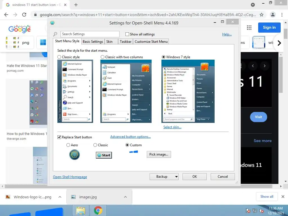Image resolution: width=288 pixels, height=216 pixels.
Task: Click the Chrome media control icon near minimize
Action: click(x=253, y=5)
